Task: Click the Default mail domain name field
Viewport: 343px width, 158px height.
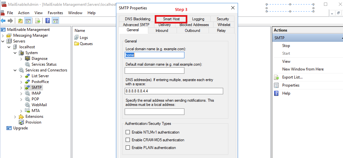Action: click(154, 70)
